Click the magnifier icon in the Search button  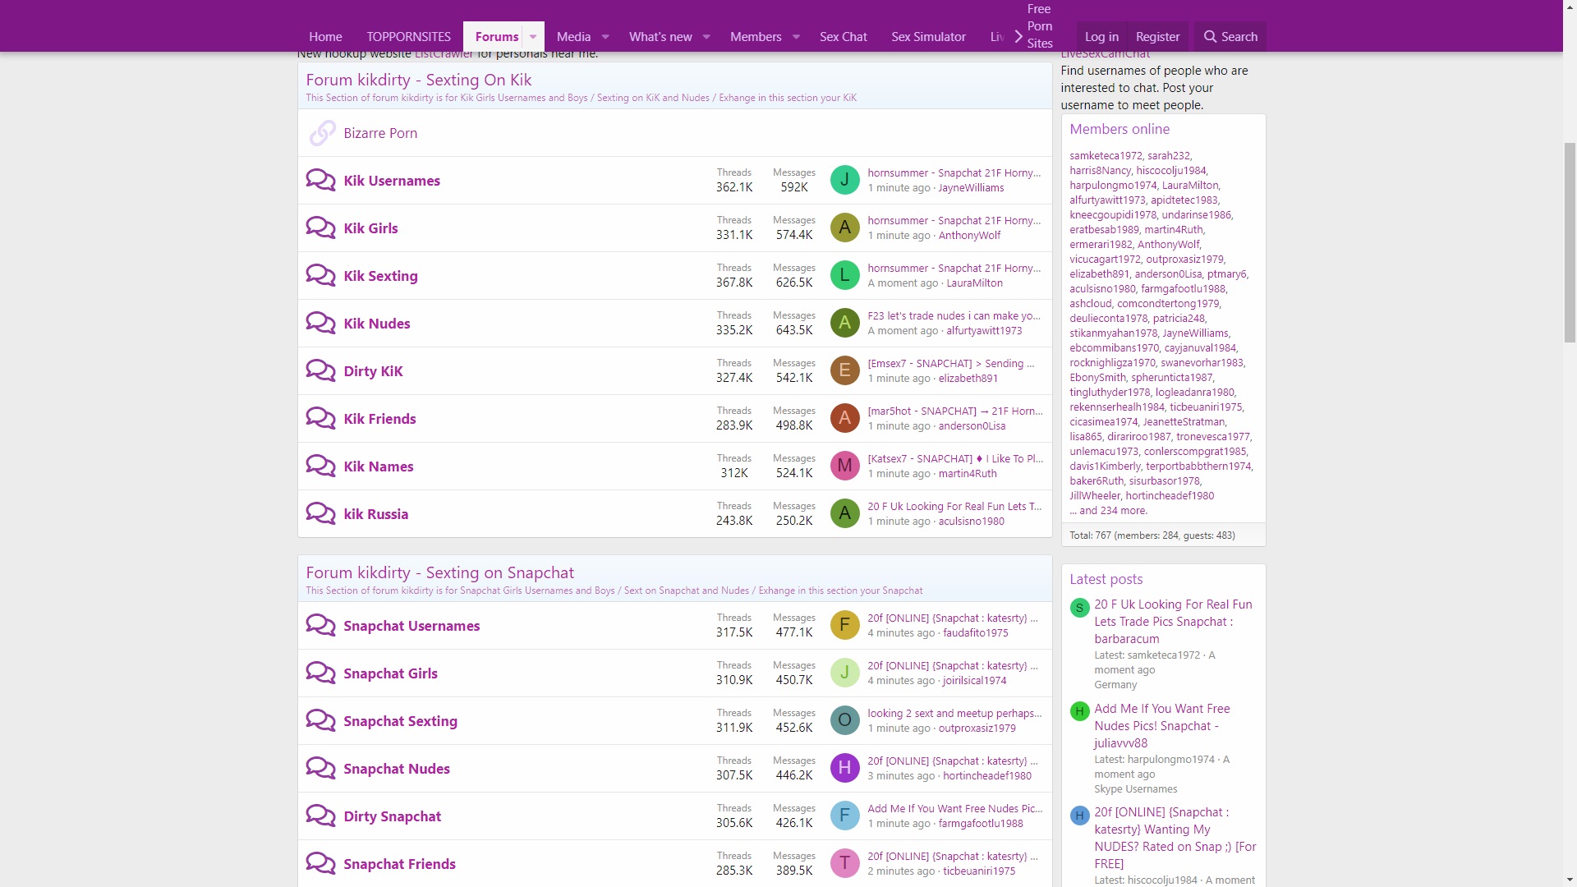[x=1210, y=36]
